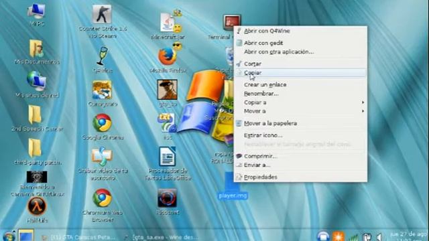The height and width of the screenshot is (241, 429).
Task: Switch to GTA Caracas Pata... taskbar window
Action: pyautogui.click(x=79, y=237)
